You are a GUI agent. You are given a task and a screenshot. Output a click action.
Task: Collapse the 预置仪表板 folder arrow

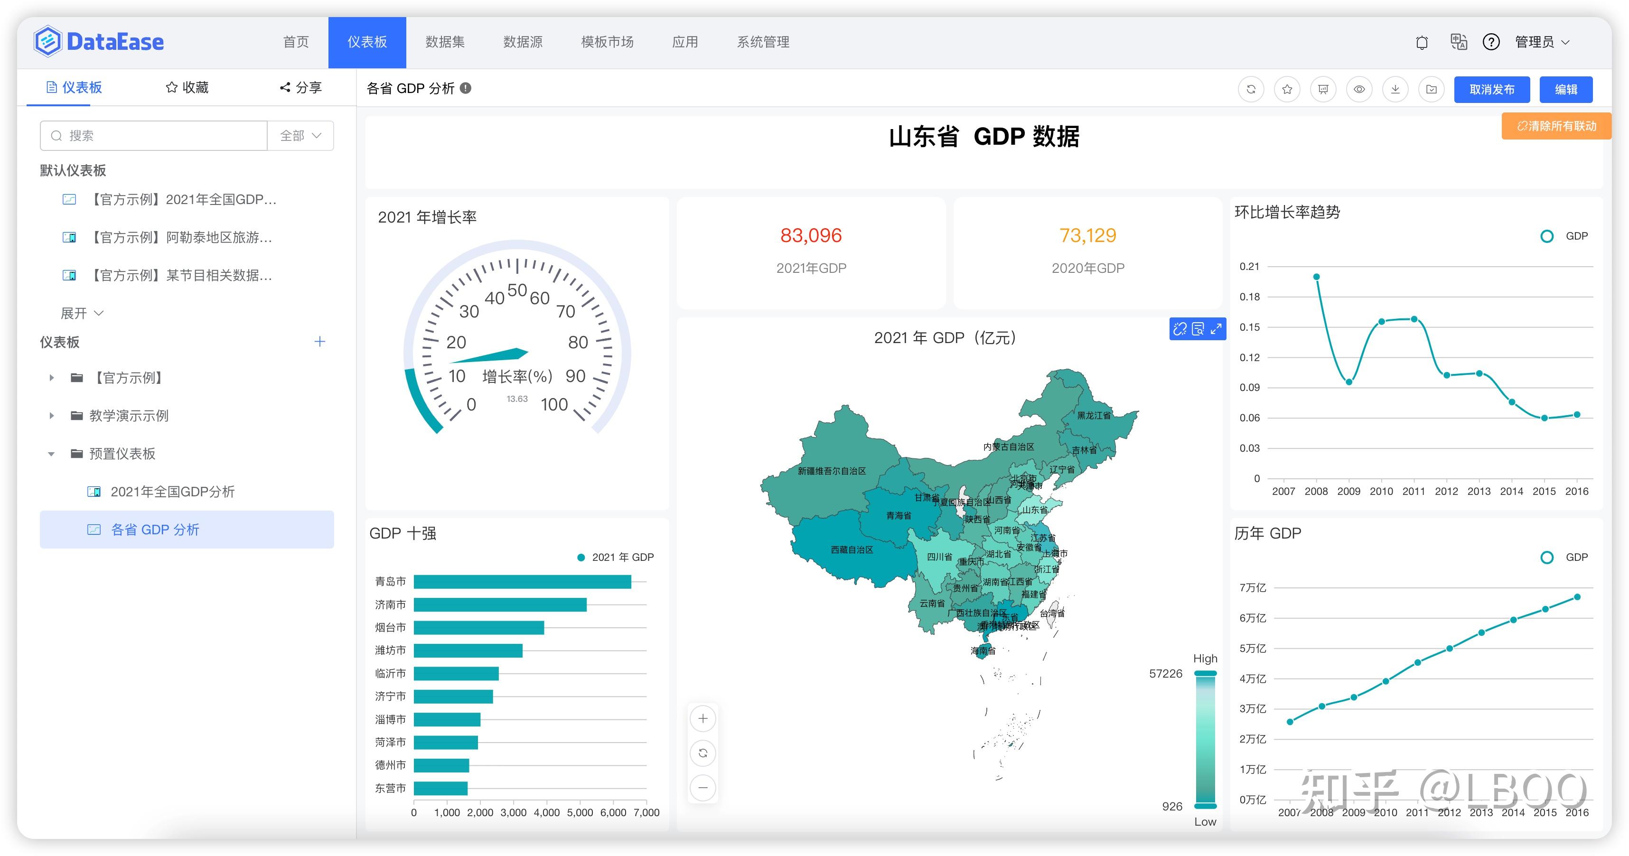tap(51, 453)
